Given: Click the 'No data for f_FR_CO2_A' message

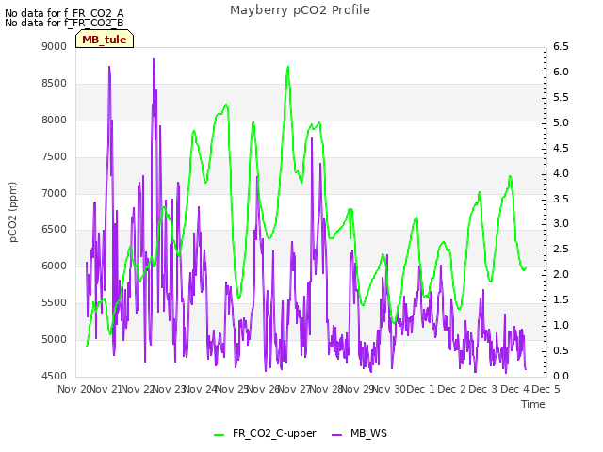Looking at the screenshot, I should (x=64, y=13).
